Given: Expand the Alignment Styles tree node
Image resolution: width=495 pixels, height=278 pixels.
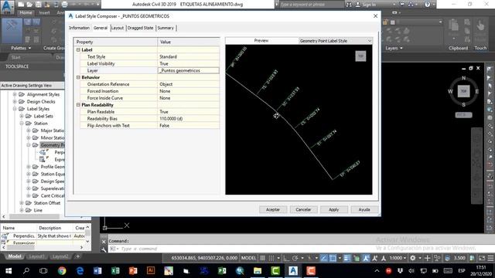Looking at the screenshot, I should click(x=15, y=94).
